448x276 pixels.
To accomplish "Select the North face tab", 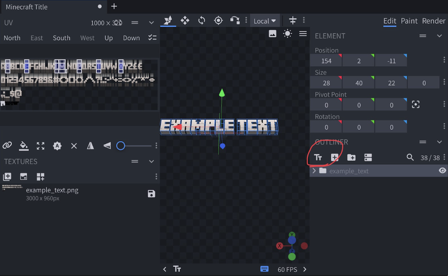I will click(x=12, y=38).
